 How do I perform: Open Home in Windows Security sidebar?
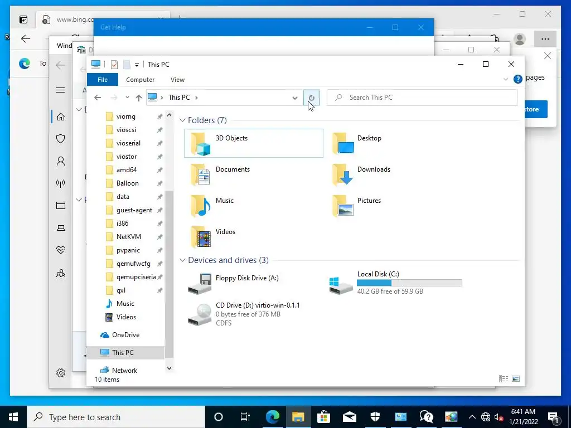point(61,117)
